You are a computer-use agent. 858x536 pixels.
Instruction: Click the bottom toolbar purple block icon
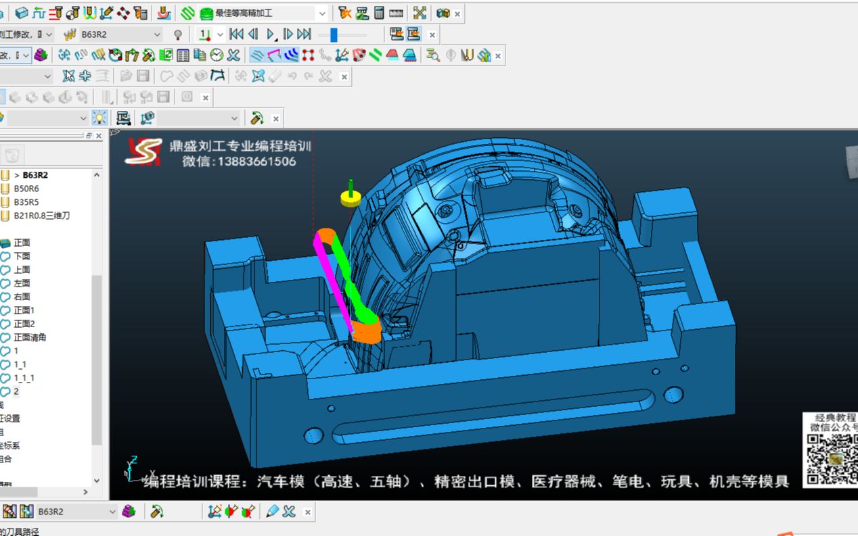tap(129, 512)
